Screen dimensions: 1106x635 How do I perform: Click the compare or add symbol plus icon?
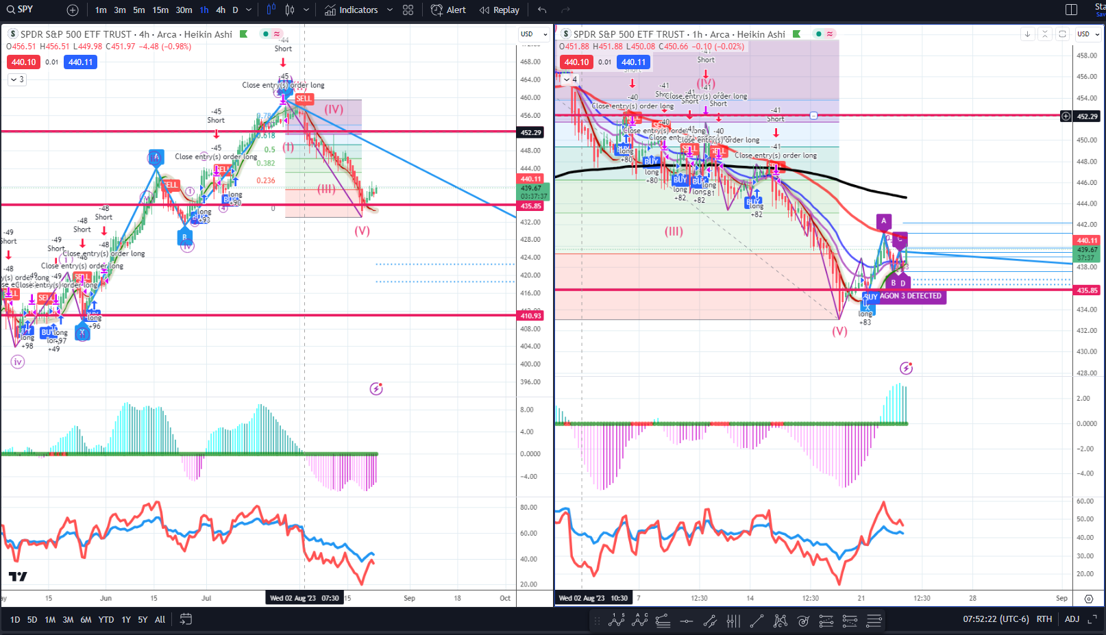coord(73,10)
